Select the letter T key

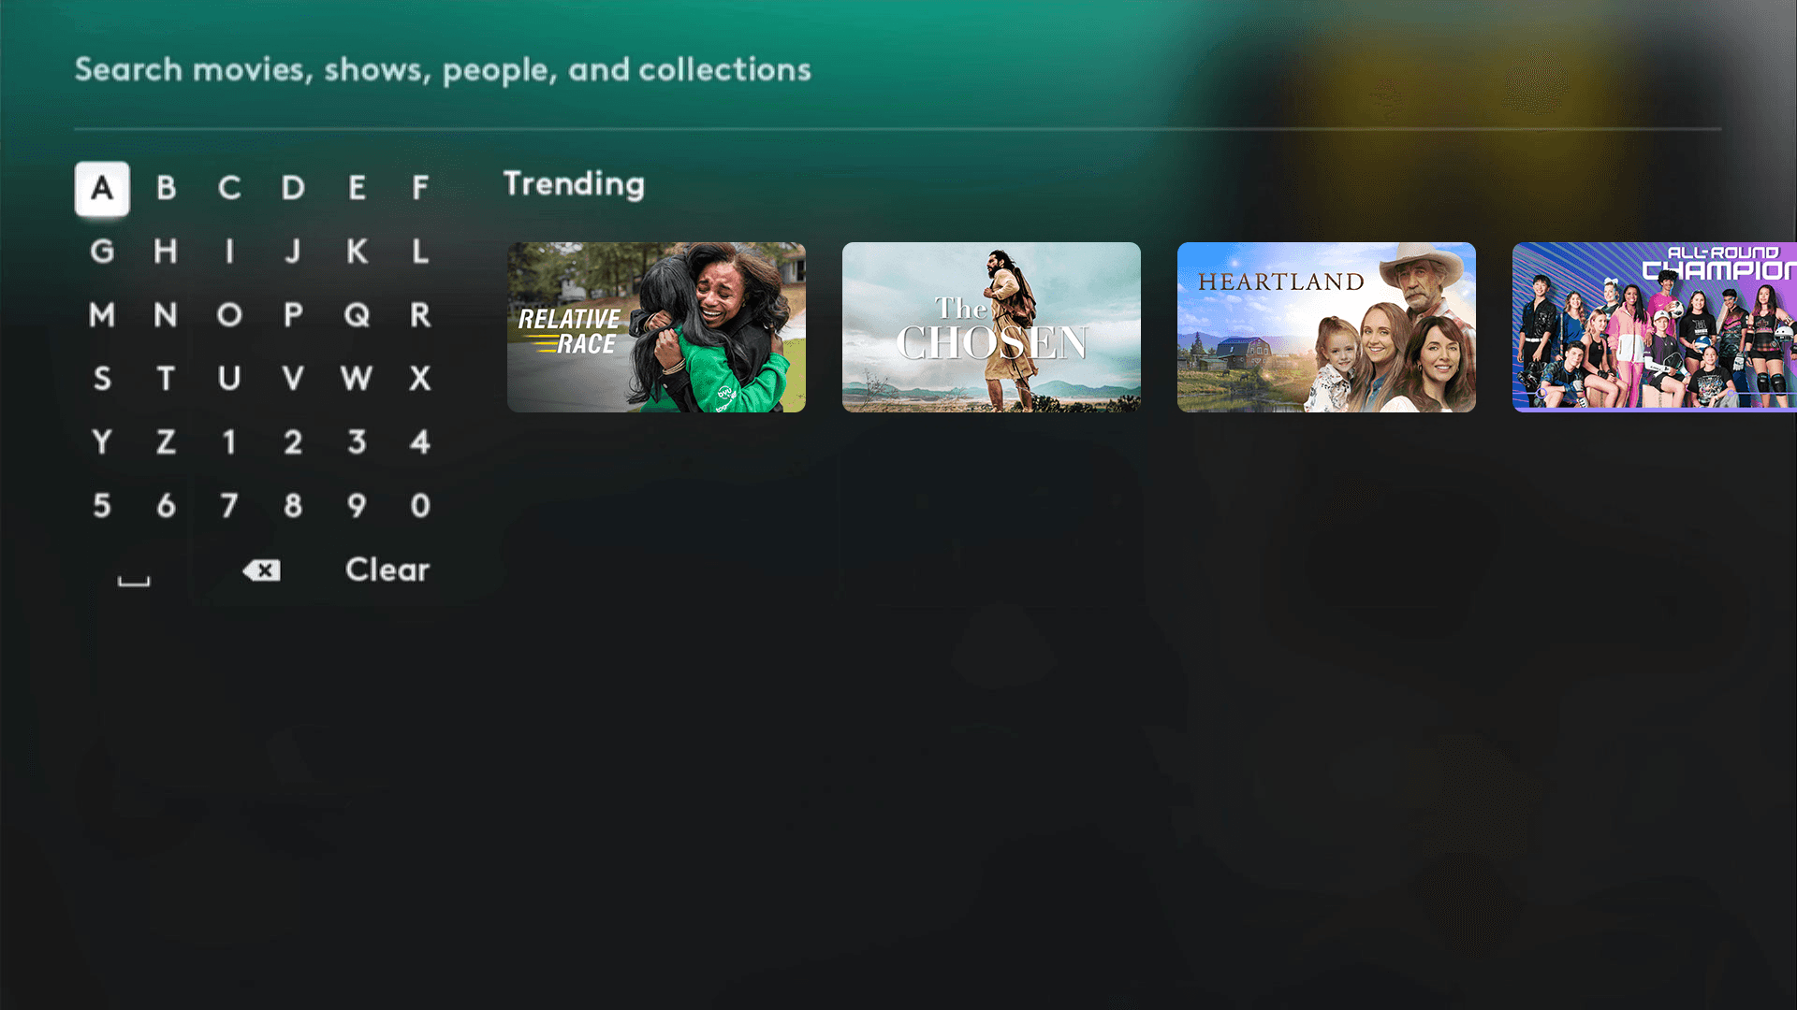166,380
